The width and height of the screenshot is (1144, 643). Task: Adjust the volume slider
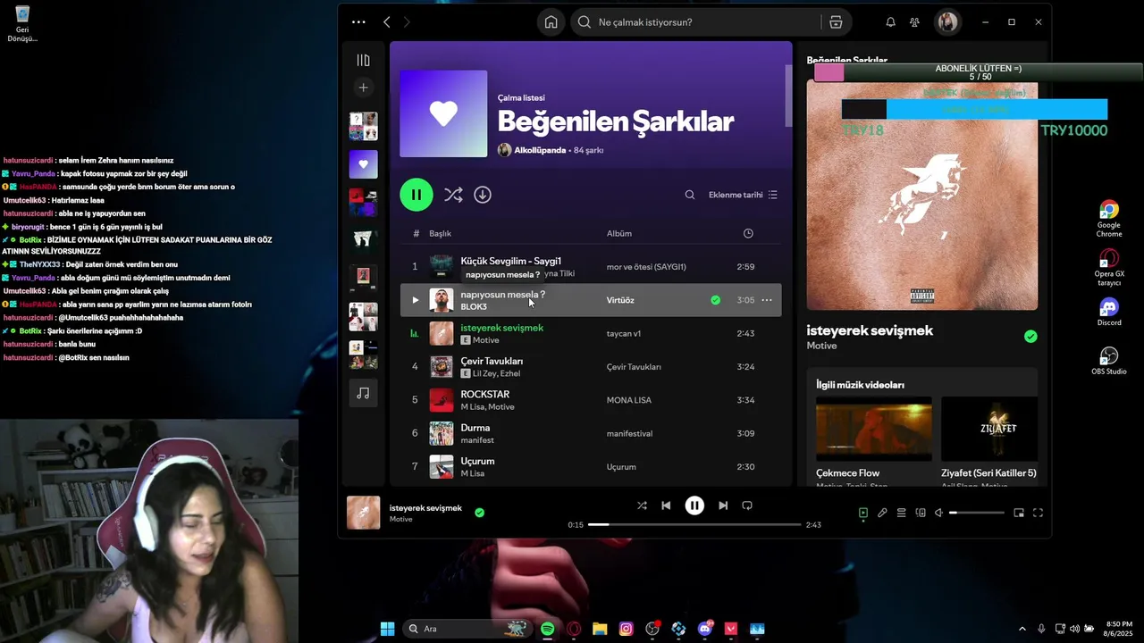977,514
